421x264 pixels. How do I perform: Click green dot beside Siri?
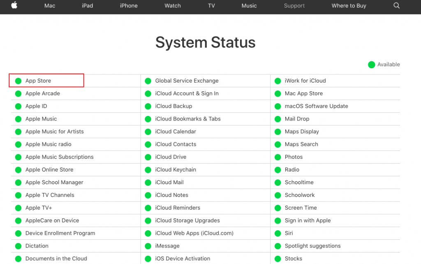[278, 234]
